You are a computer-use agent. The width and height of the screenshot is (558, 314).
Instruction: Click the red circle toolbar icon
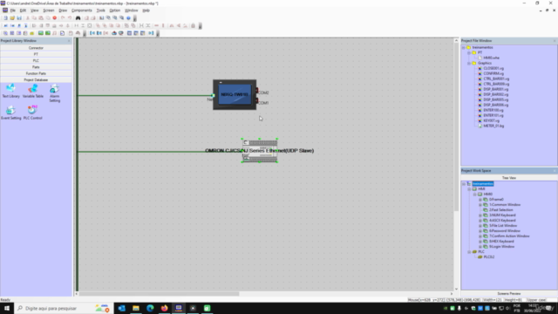55,17
